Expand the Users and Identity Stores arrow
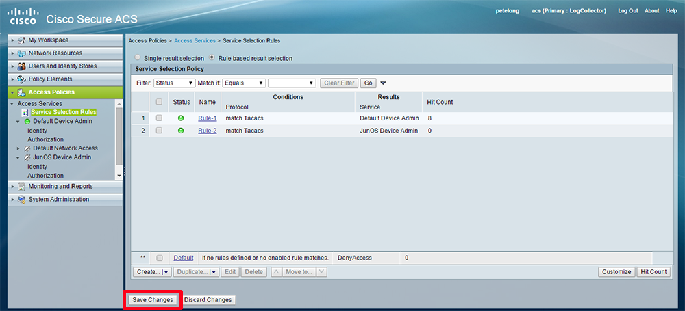685x311 pixels. (13, 66)
